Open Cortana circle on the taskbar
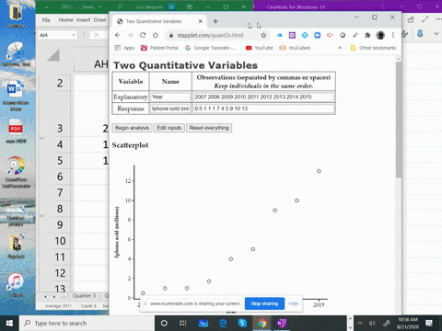Image resolution: width=442 pixels, height=331 pixels. 164,324
